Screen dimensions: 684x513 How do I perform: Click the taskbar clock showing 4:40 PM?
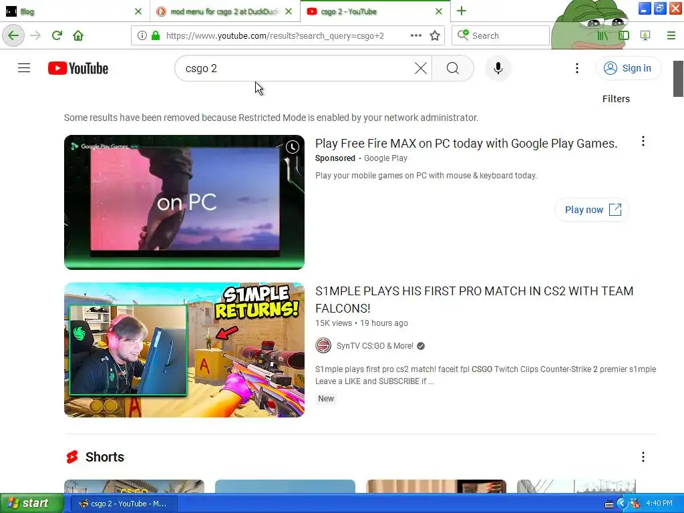click(x=659, y=504)
